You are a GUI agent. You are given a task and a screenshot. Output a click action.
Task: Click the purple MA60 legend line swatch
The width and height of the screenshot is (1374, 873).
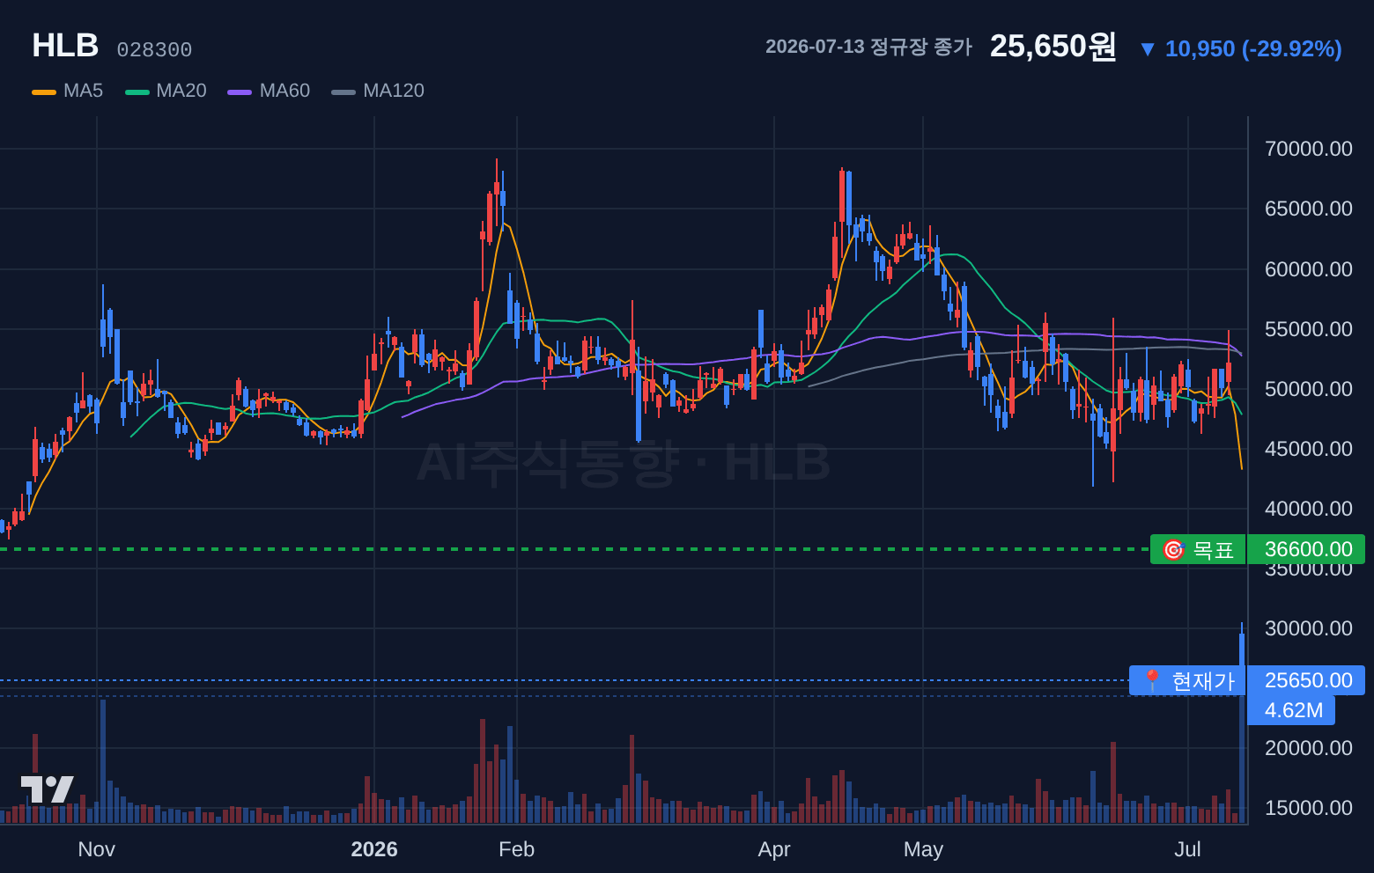pos(240,92)
